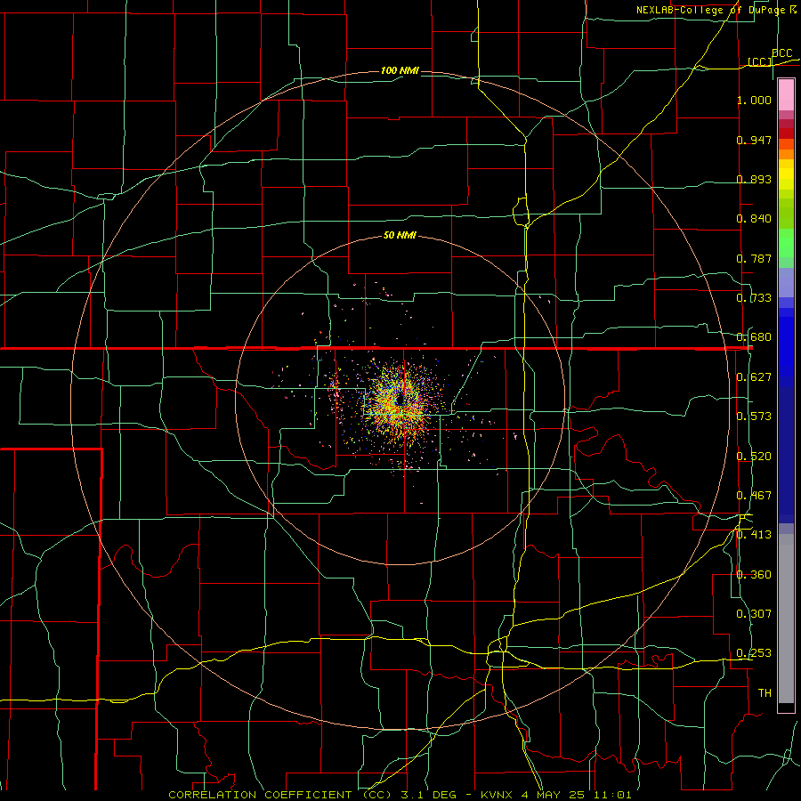Click the 0.627 scale value
The height and width of the screenshot is (801, 801).
(754, 377)
